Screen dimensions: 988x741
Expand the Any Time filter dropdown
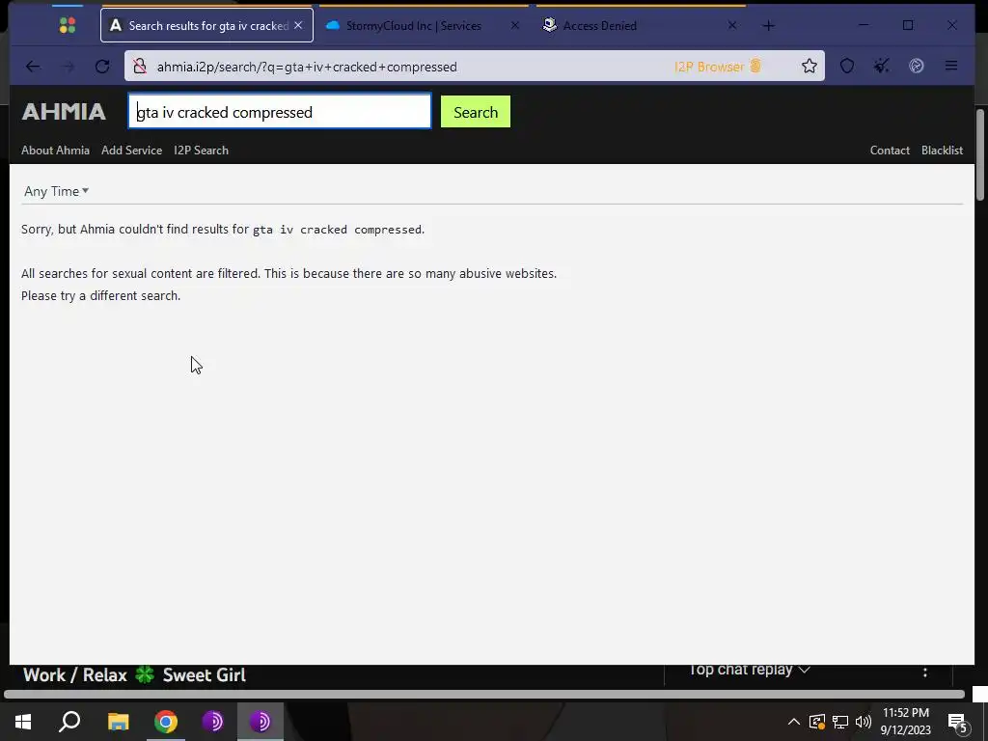tap(56, 191)
